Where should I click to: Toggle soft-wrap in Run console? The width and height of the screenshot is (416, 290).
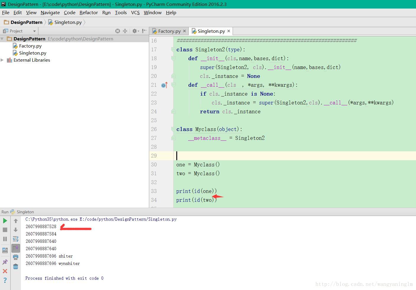[16, 239]
